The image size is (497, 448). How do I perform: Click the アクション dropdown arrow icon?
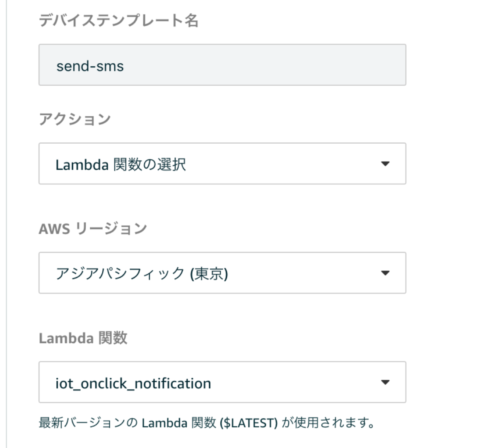point(386,164)
